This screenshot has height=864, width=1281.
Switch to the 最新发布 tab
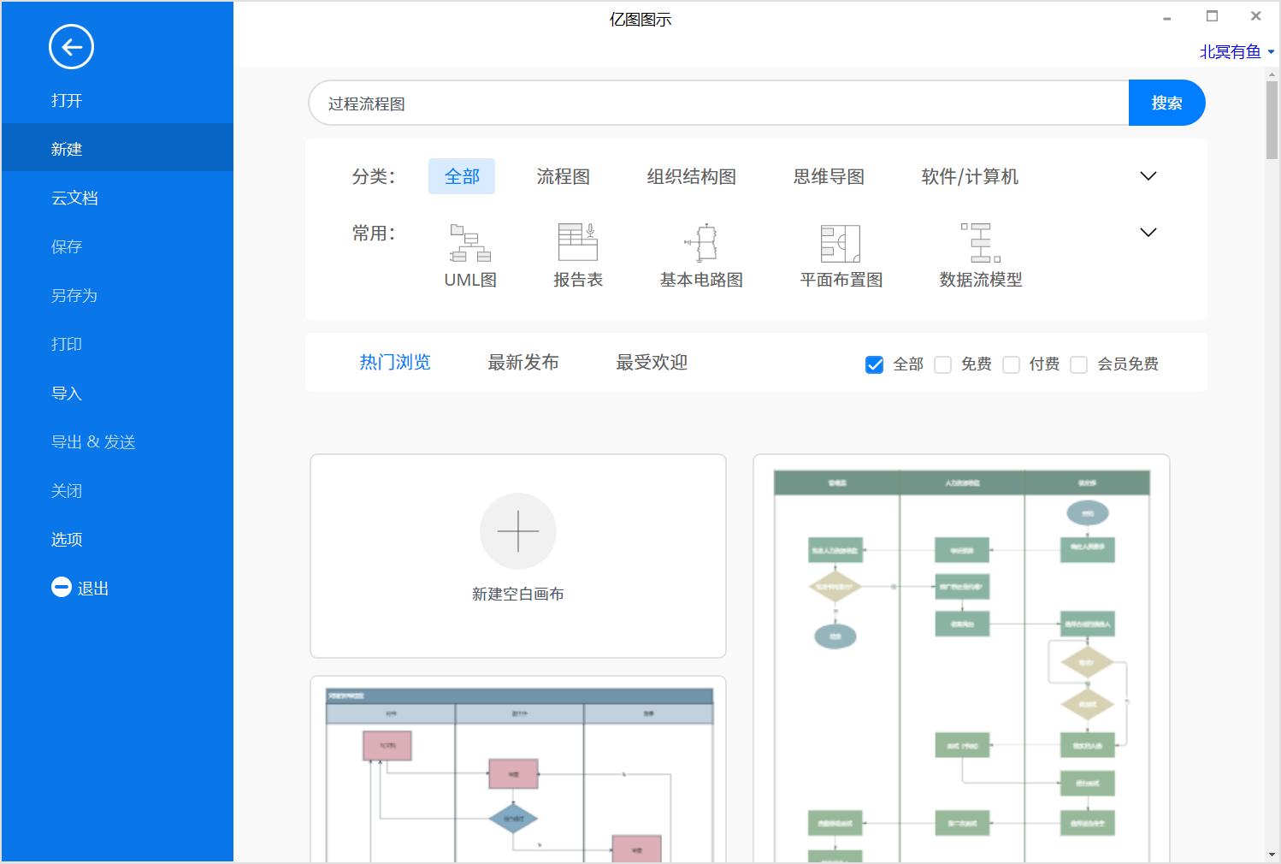tap(522, 362)
